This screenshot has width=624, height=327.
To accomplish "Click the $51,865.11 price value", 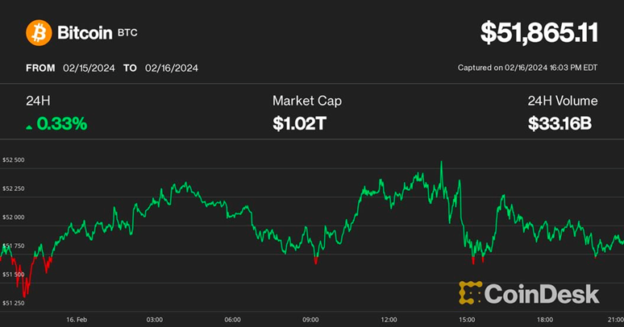I will [539, 32].
